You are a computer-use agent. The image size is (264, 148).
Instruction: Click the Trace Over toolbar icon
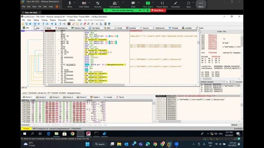coord(56,24)
